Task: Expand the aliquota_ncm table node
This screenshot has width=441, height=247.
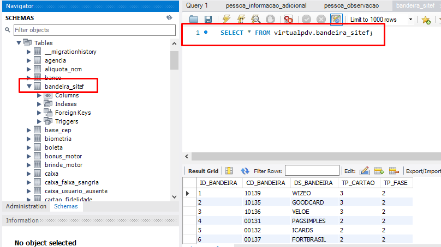Action: pos(29,69)
